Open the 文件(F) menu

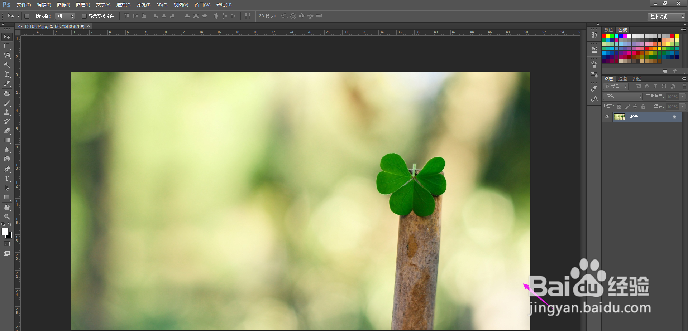click(24, 5)
